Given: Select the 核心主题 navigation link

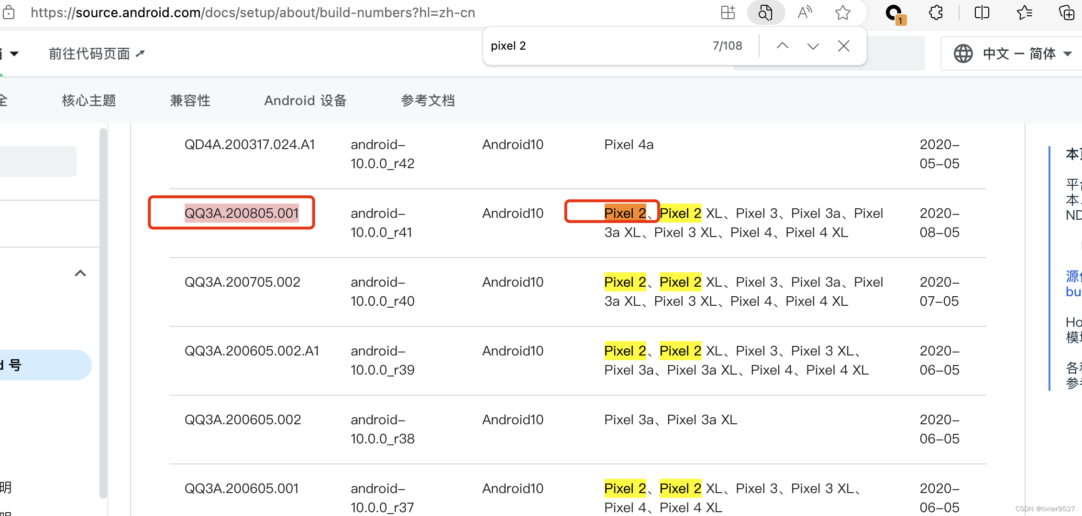Looking at the screenshot, I should click(x=88, y=100).
